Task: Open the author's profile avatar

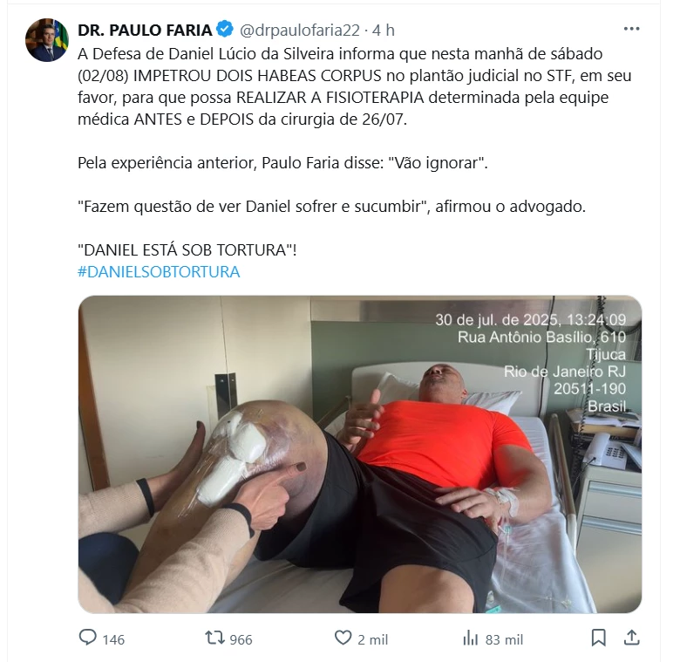Action: click(47, 40)
